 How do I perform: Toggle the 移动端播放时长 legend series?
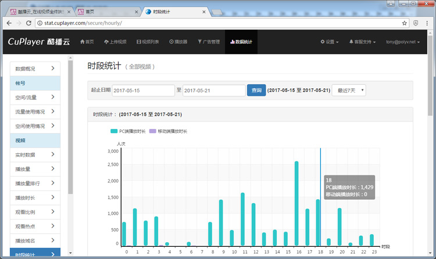(x=168, y=131)
